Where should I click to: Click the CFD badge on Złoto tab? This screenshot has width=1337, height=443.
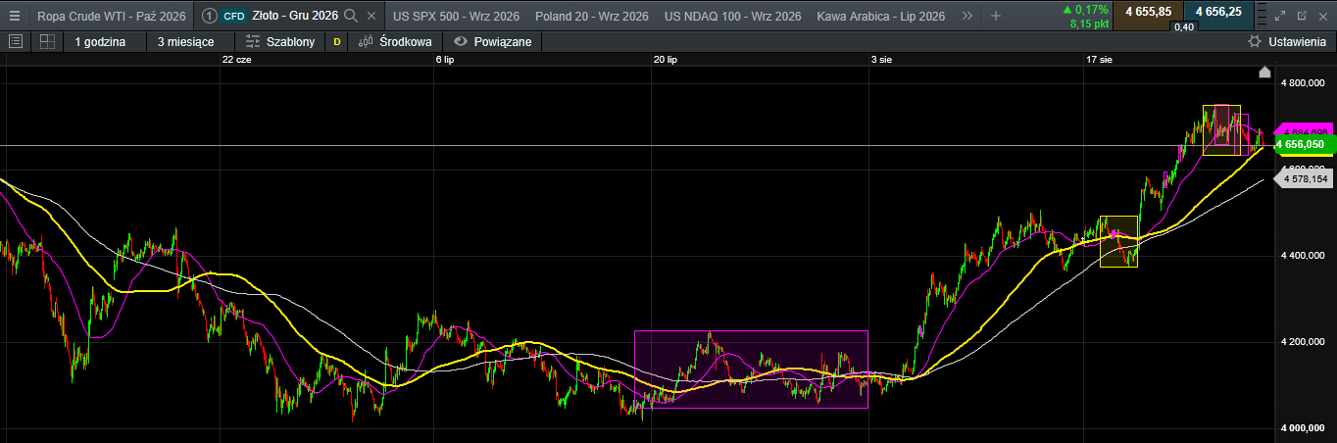click(x=234, y=16)
